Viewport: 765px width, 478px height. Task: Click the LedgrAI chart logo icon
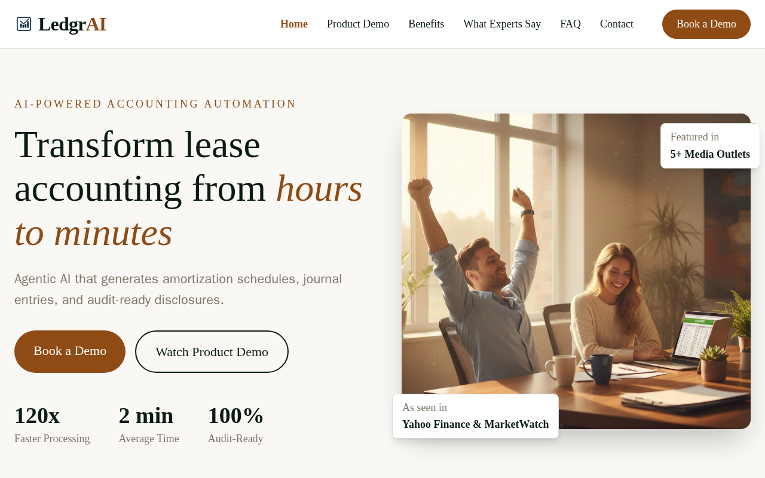click(24, 24)
